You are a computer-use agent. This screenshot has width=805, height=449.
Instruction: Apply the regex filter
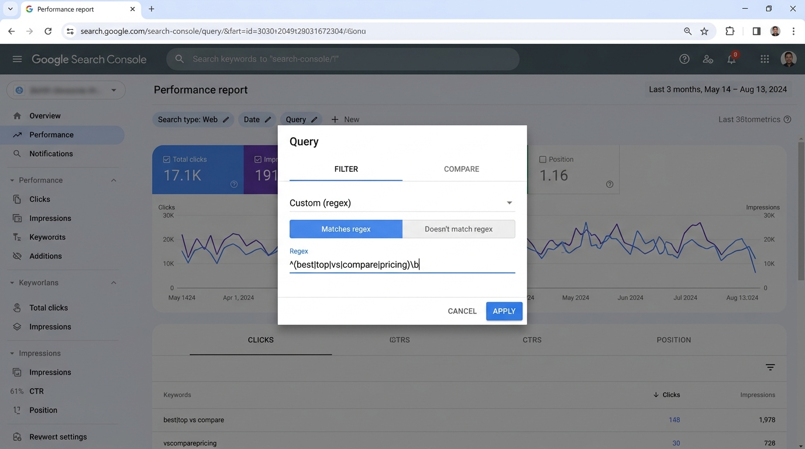(x=504, y=311)
